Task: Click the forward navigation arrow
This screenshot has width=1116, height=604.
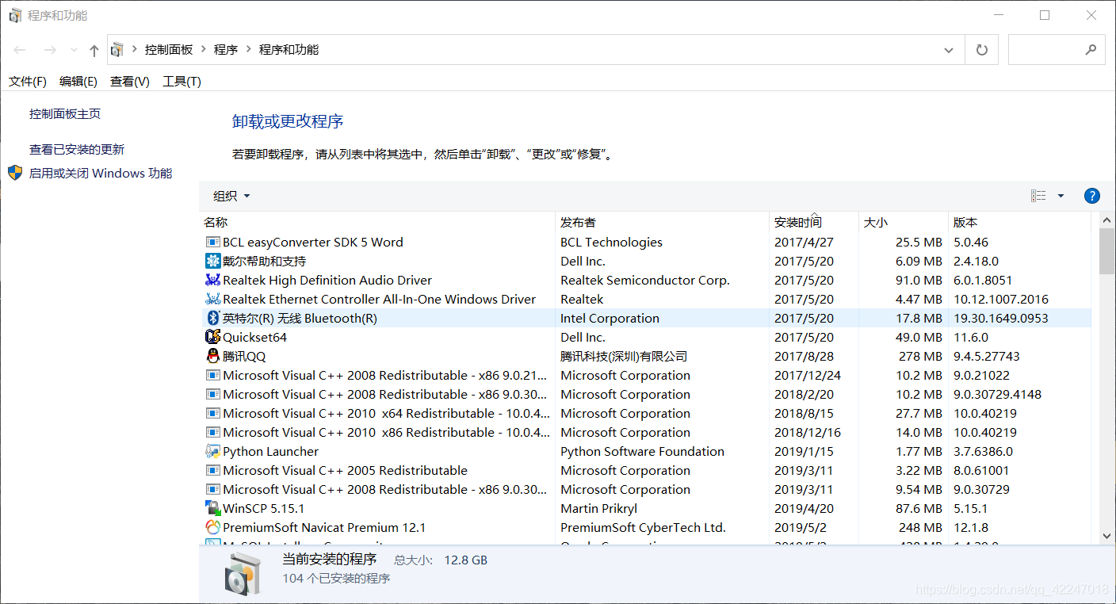Action: pos(49,50)
